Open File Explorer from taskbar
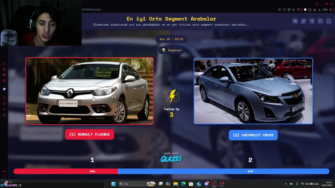Screen dimensions: 335x188 pos(176,184)
